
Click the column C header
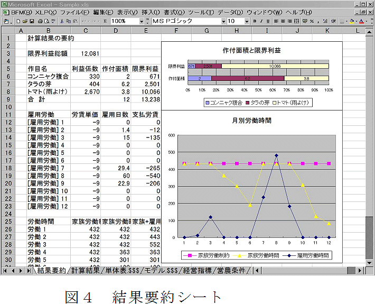(86, 31)
